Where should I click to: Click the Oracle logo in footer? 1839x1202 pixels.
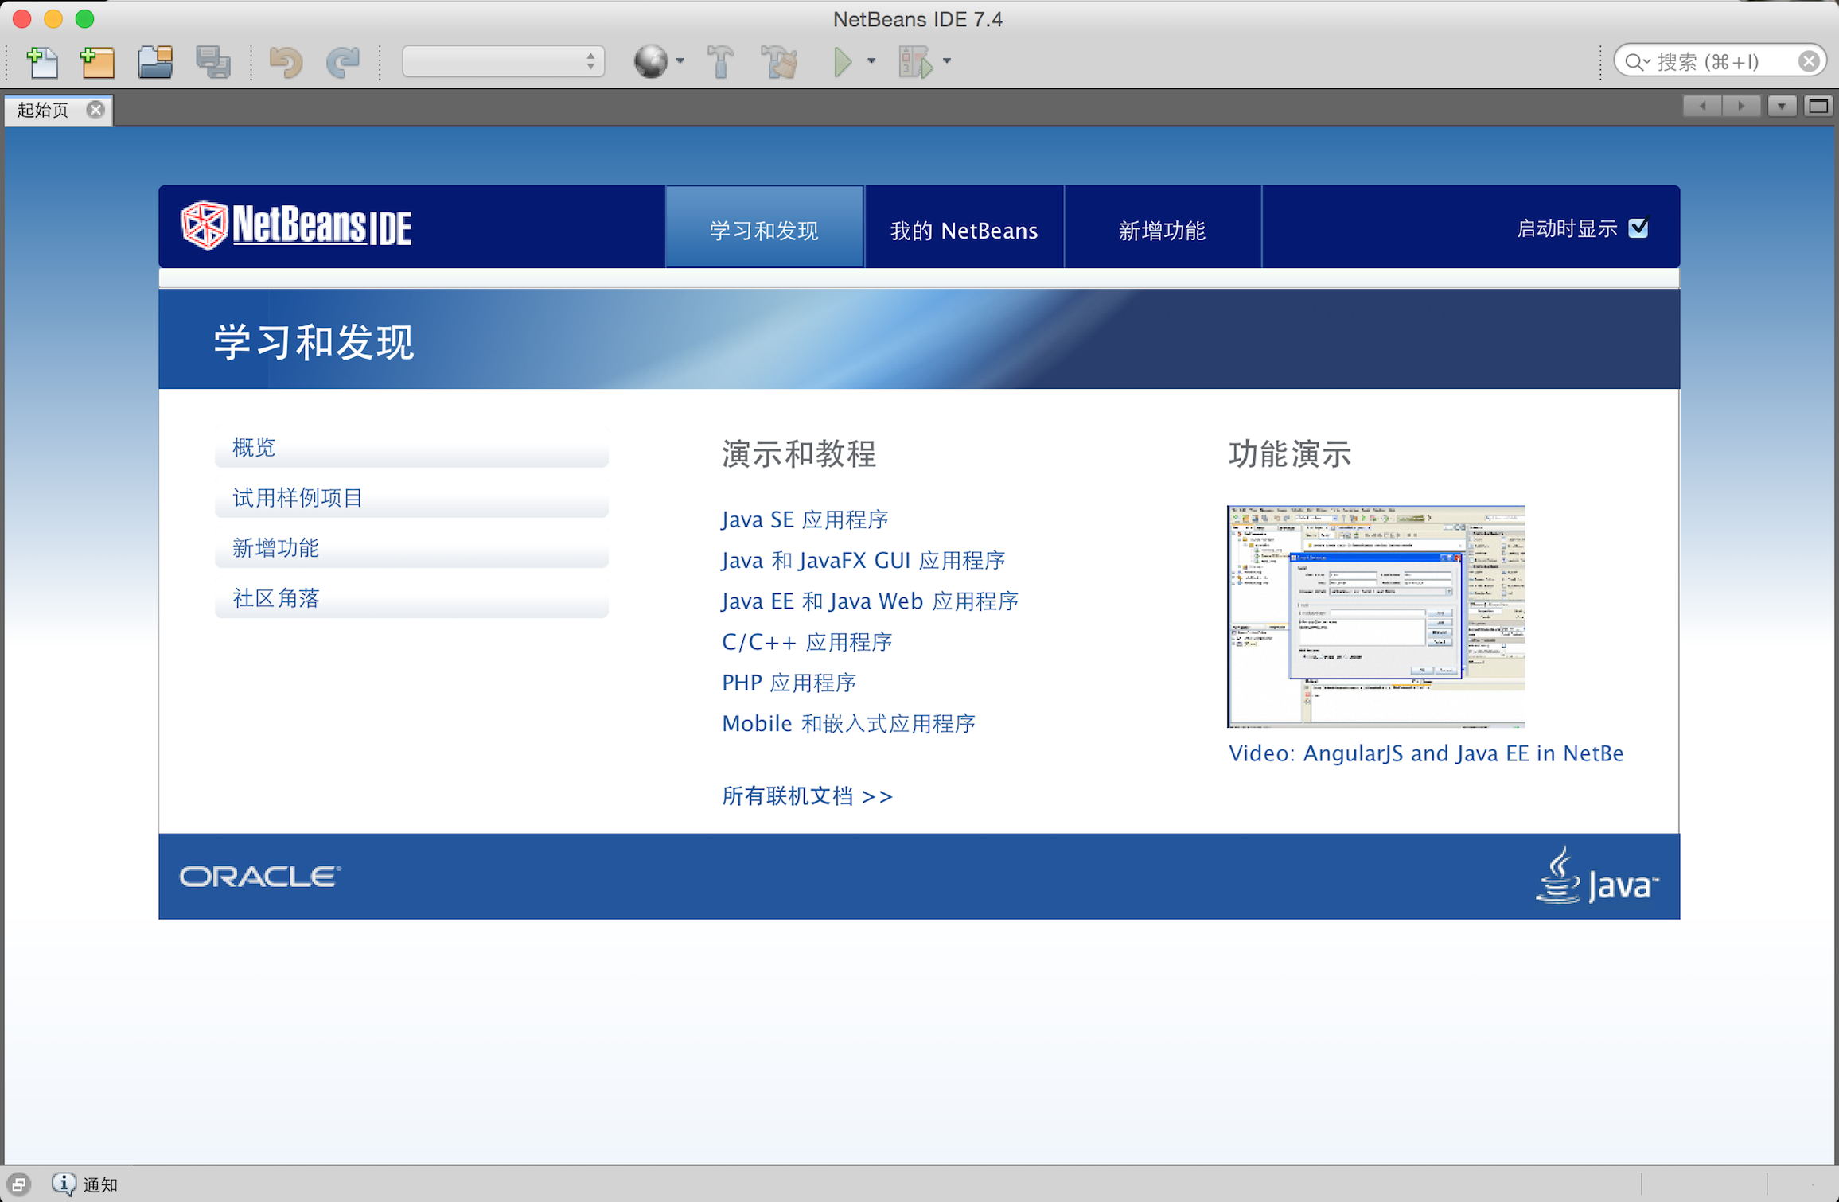coord(260,877)
